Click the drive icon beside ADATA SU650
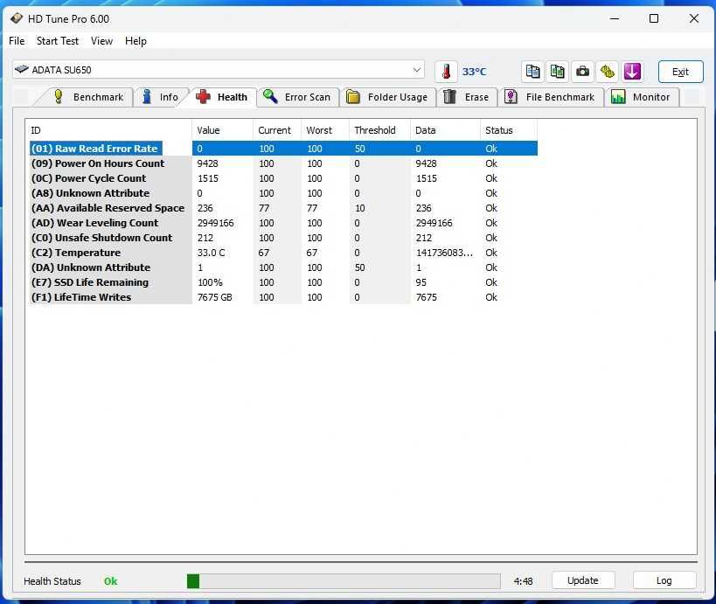716x604 pixels. click(x=22, y=69)
